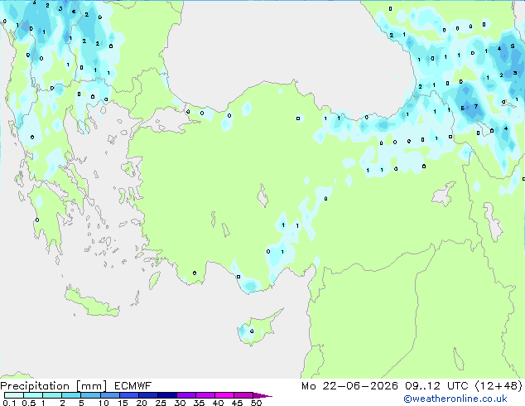Screen dimensions: 525x406
Task: Select the 5–10 mm legend swatch
Action: pyautogui.click(x=90, y=395)
